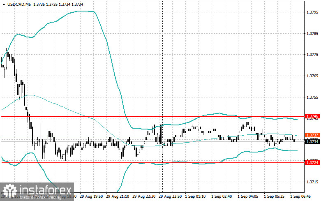Click the 1.3715 price scale value
321x201 pixels.
pos(312,182)
